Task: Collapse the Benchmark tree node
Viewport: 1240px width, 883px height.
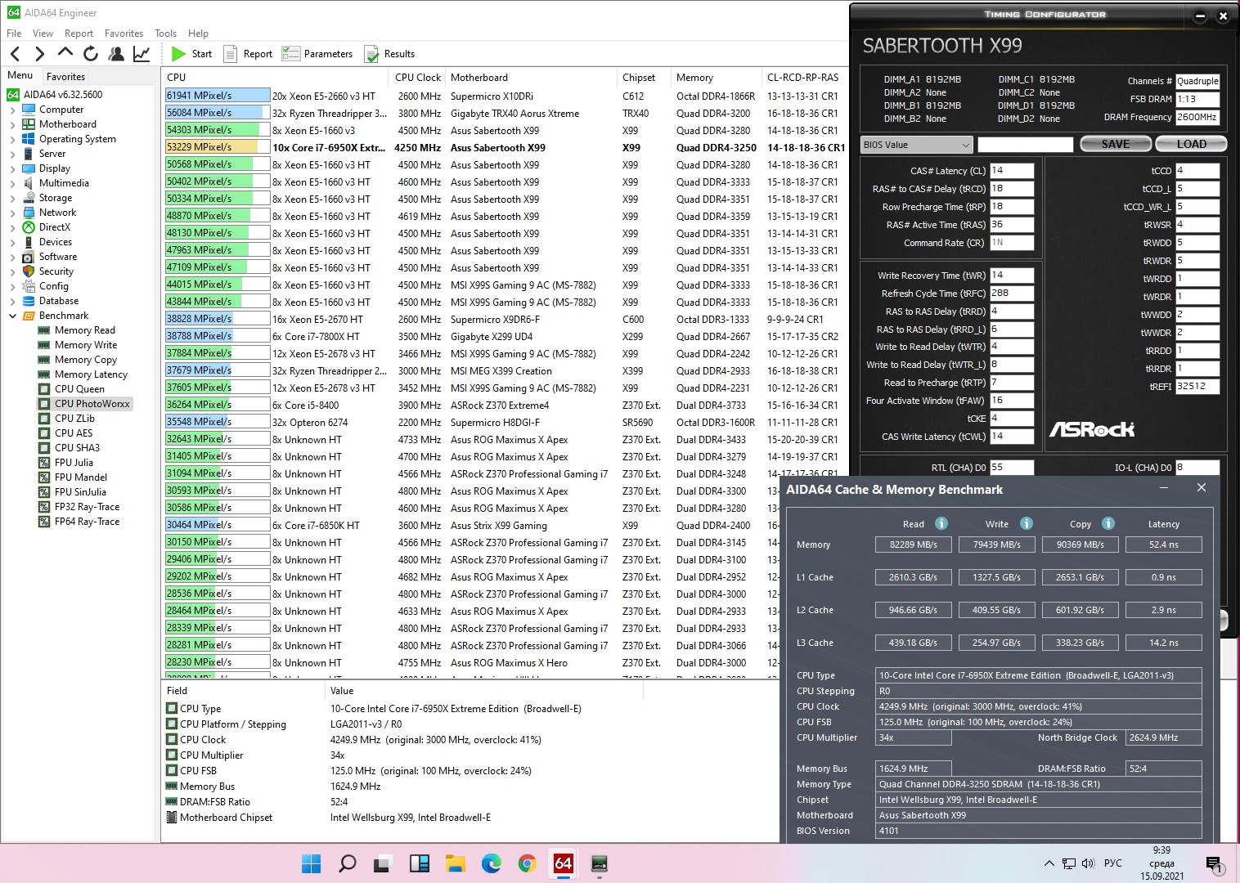Action: coord(12,316)
